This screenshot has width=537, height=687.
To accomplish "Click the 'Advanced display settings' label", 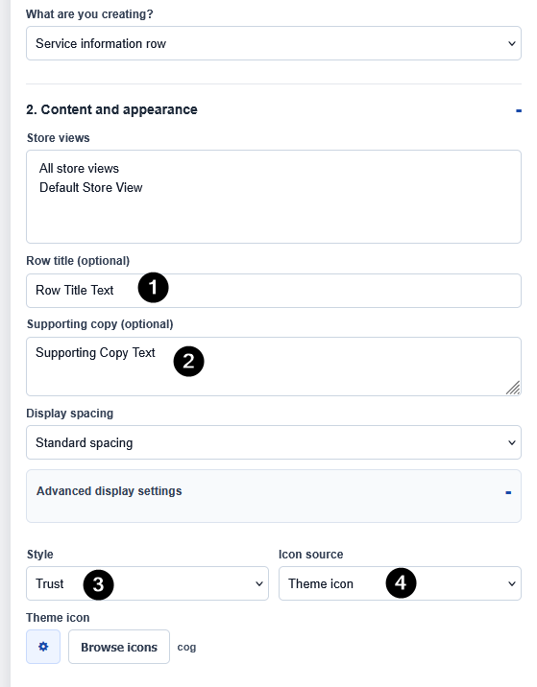I will coord(109,491).
